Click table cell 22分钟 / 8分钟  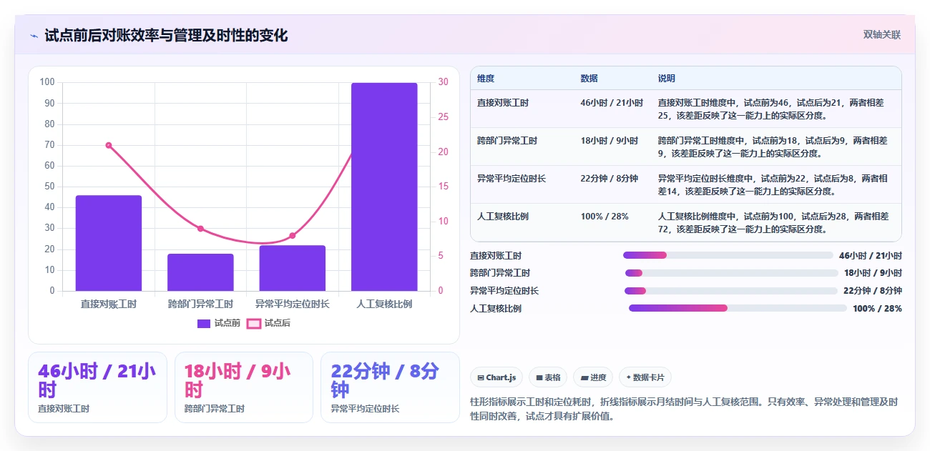point(610,179)
